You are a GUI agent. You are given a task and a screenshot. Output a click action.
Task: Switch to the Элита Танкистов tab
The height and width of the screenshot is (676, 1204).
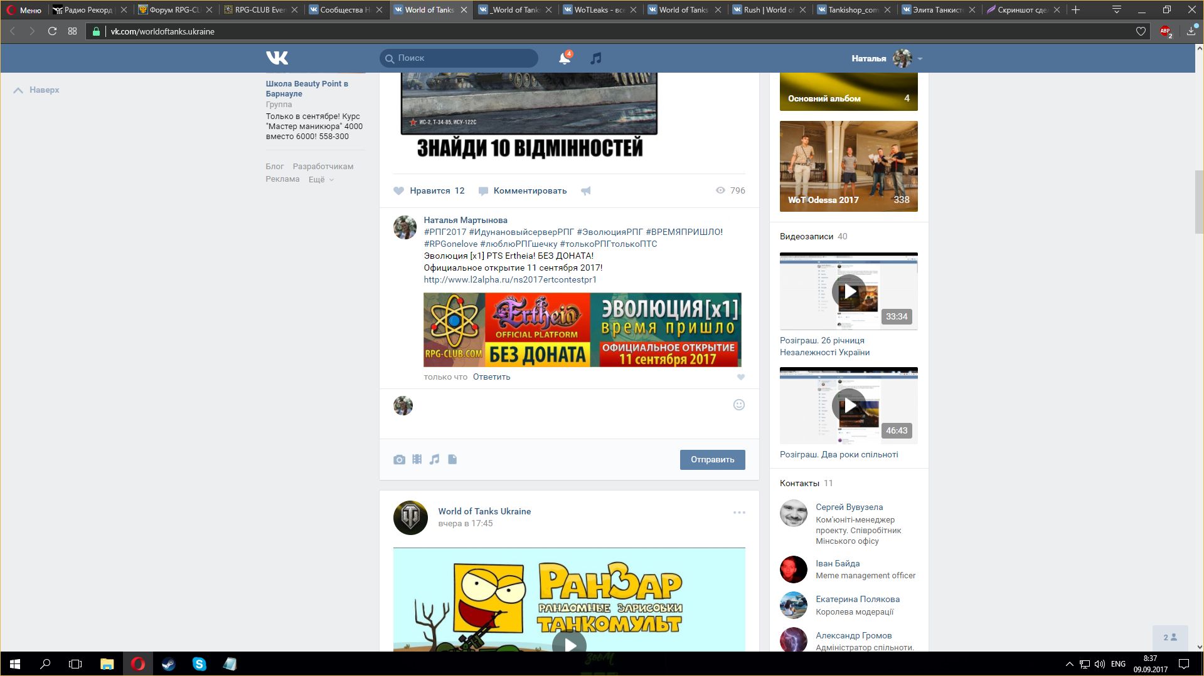click(x=938, y=10)
